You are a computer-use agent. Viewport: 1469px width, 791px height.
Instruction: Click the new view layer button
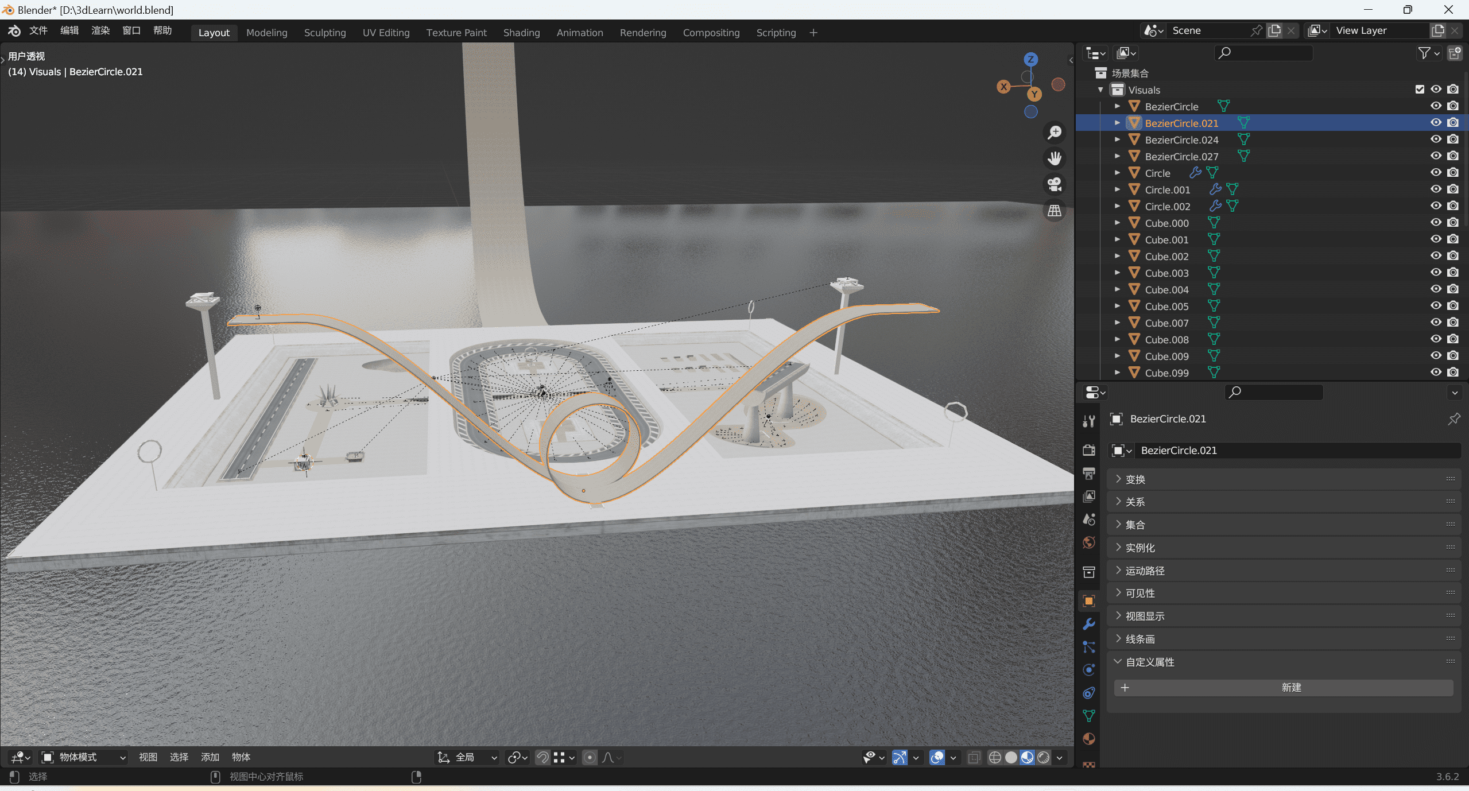pos(1438,30)
